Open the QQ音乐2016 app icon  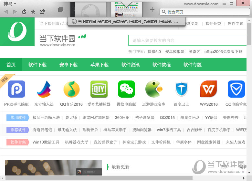[x=71, y=89]
